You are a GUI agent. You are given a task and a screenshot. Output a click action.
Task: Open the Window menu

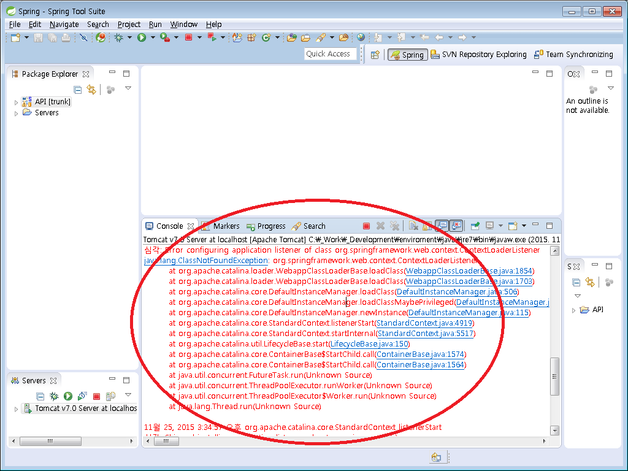pos(184,25)
